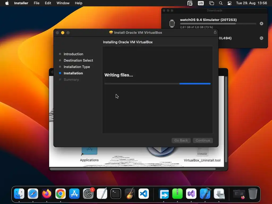Open the Edit menu
The image size is (272, 204).
pos(48,3)
